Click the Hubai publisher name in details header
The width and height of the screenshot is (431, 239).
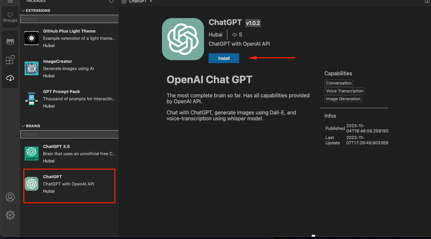coord(215,35)
